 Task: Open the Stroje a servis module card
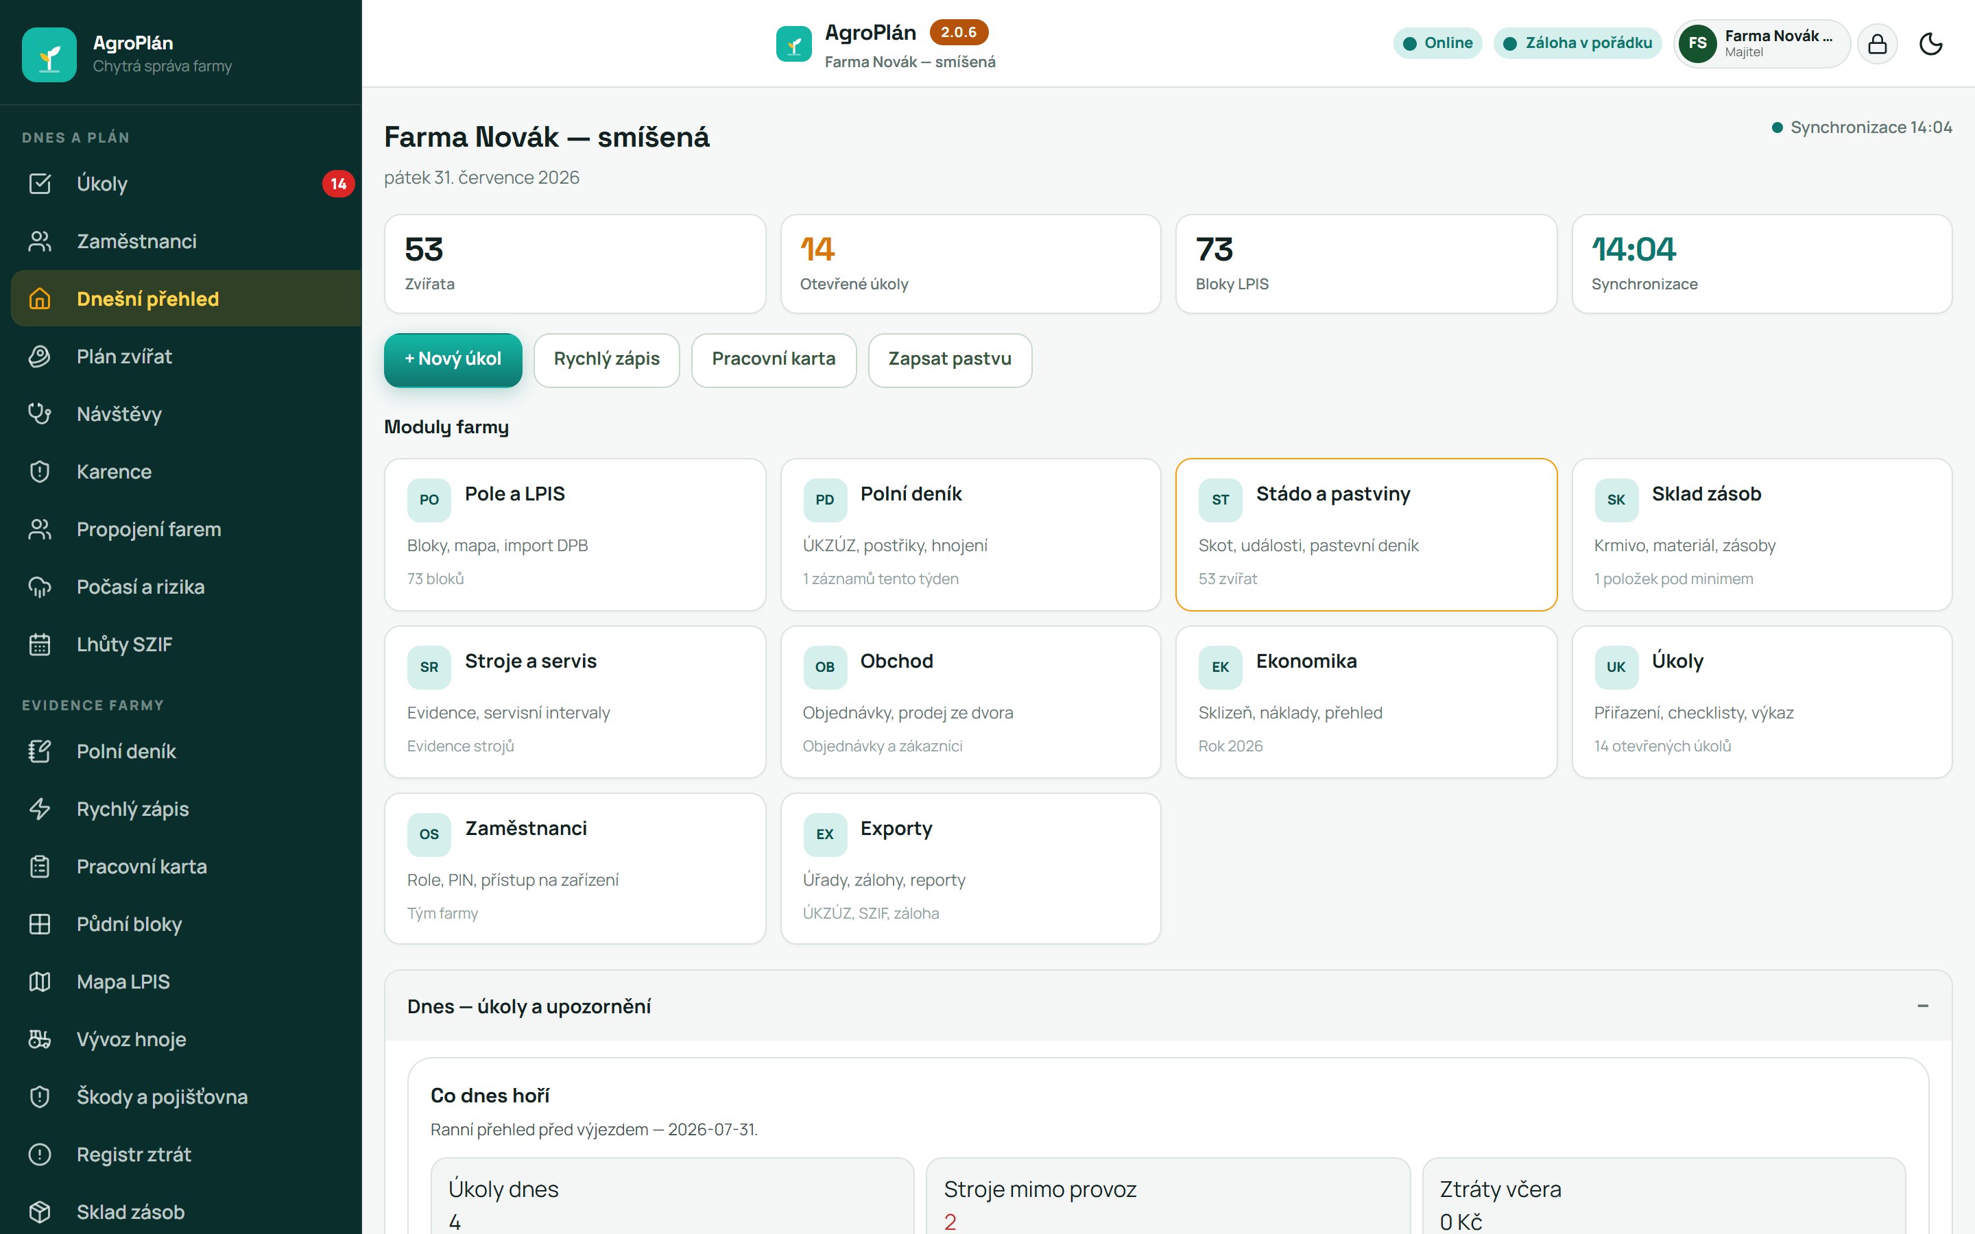[x=575, y=702]
